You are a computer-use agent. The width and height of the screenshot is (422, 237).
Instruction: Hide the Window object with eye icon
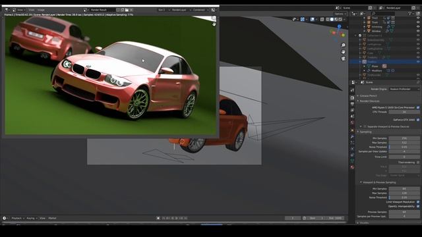[418, 31]
